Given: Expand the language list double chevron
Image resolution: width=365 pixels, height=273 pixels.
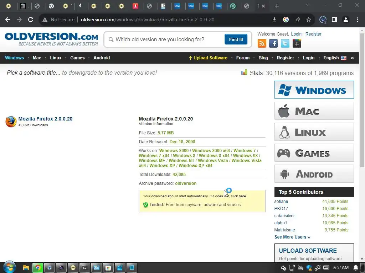Looking at the screenshot, I should pyautogui.click(x=352, y=58).
